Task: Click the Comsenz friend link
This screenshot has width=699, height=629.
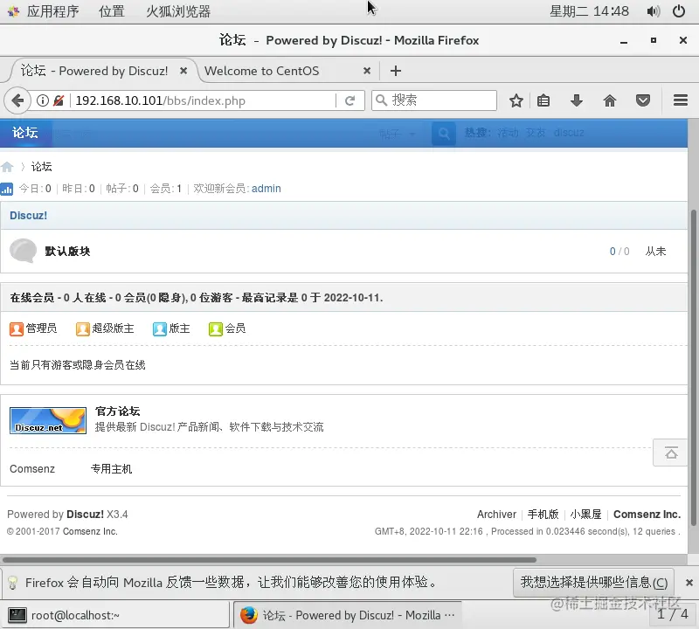Action: coord(32,469)
